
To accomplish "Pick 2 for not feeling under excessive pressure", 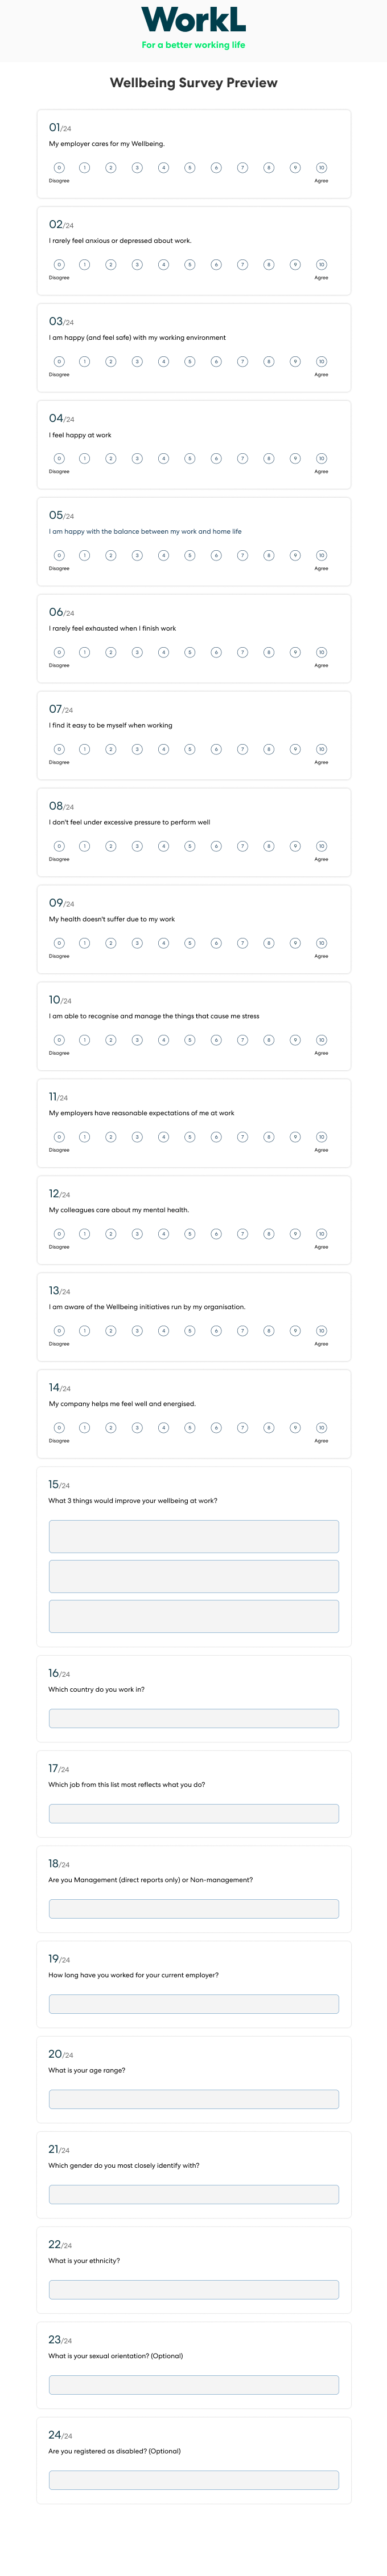I will (x=111, y=846).
